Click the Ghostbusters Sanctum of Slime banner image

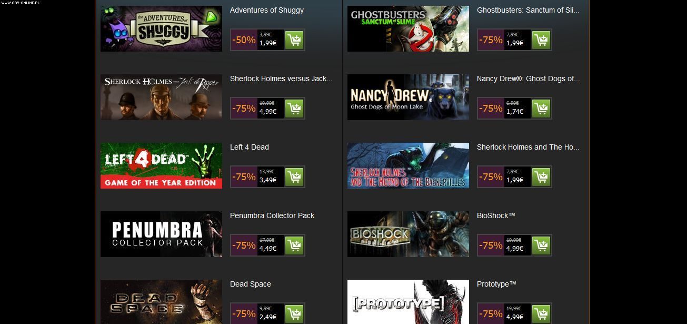(x=408, y=28)
